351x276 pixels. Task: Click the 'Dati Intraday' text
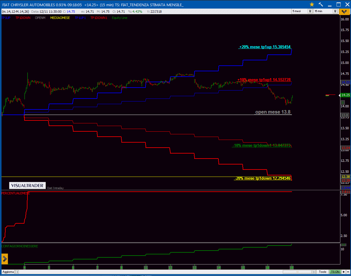(55, 188)
